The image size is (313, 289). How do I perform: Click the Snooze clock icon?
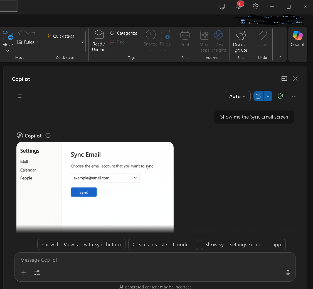(x=151, y=35)
